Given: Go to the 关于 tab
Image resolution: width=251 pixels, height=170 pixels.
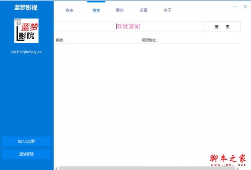Looking at the screenshot, I should [x=167, y=10].
